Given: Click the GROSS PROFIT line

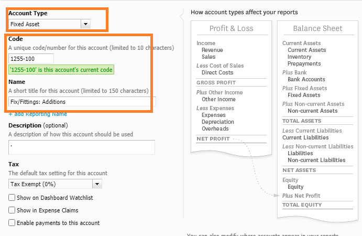Looking at the screenshot, I should pyautogui.click(x=216, y=83).
